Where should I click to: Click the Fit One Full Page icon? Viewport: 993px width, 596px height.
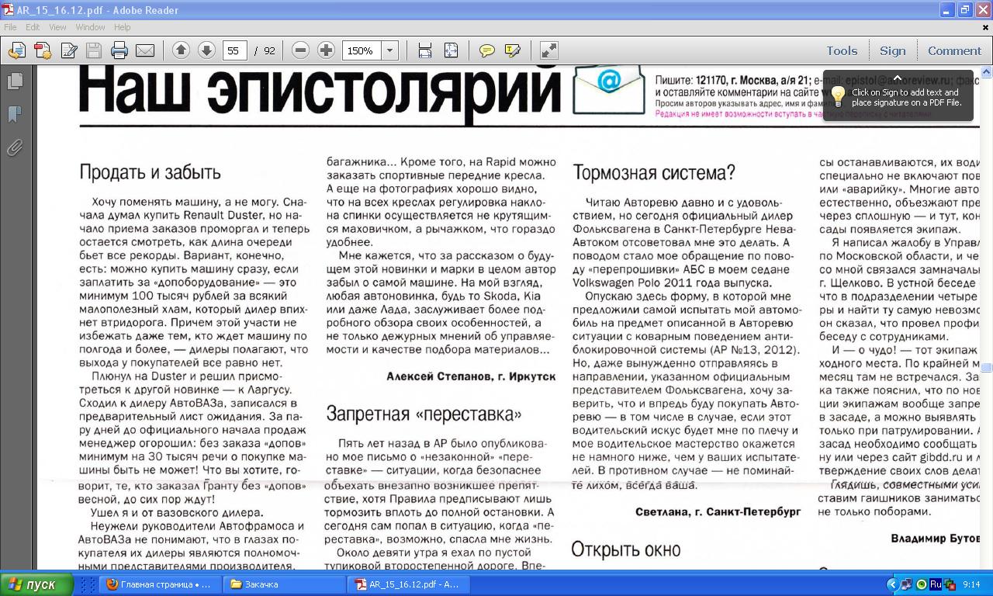[451, 50]
